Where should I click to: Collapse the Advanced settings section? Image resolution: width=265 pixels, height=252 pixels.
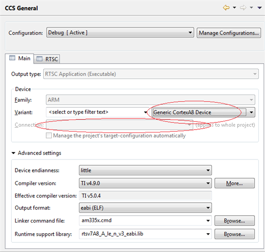point(13,153)
